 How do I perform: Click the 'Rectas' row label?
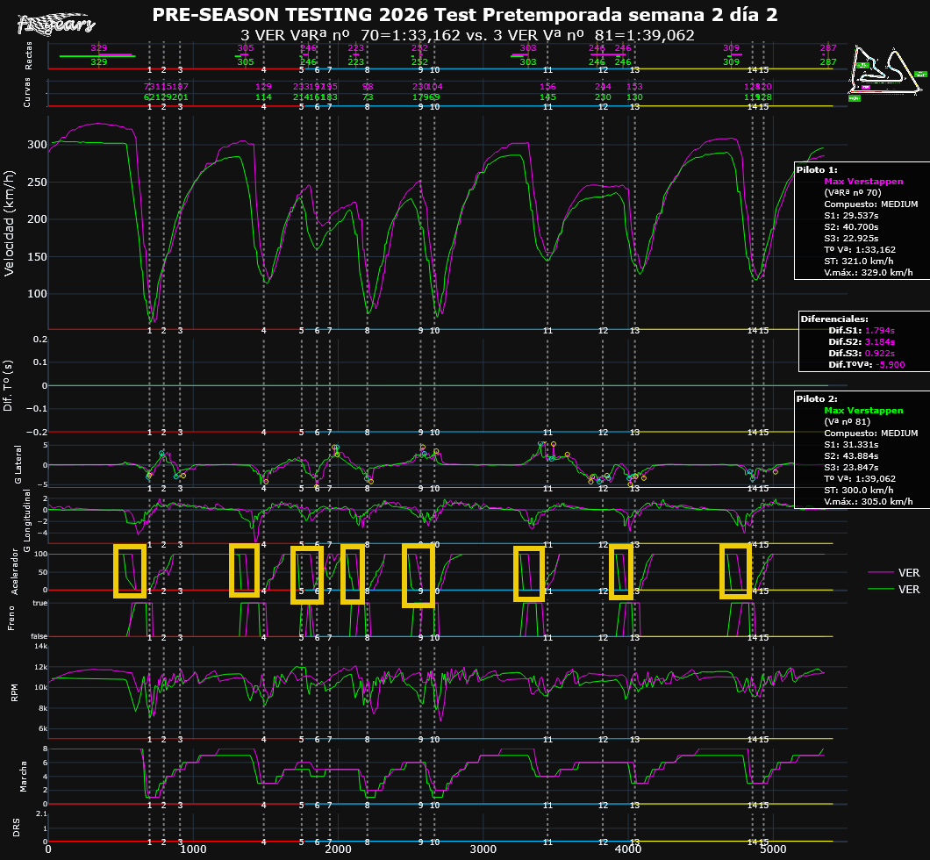pos(28,56)
